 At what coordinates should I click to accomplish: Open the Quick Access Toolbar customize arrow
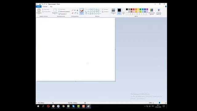click(46, 4)
